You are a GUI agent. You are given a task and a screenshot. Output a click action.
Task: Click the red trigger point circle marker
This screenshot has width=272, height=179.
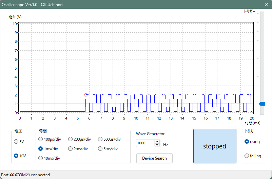(86, 95)
